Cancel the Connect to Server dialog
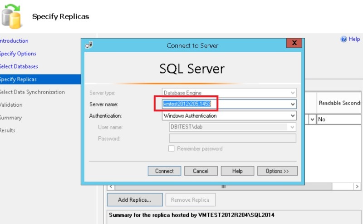363x224 pixels. point(201,171)
